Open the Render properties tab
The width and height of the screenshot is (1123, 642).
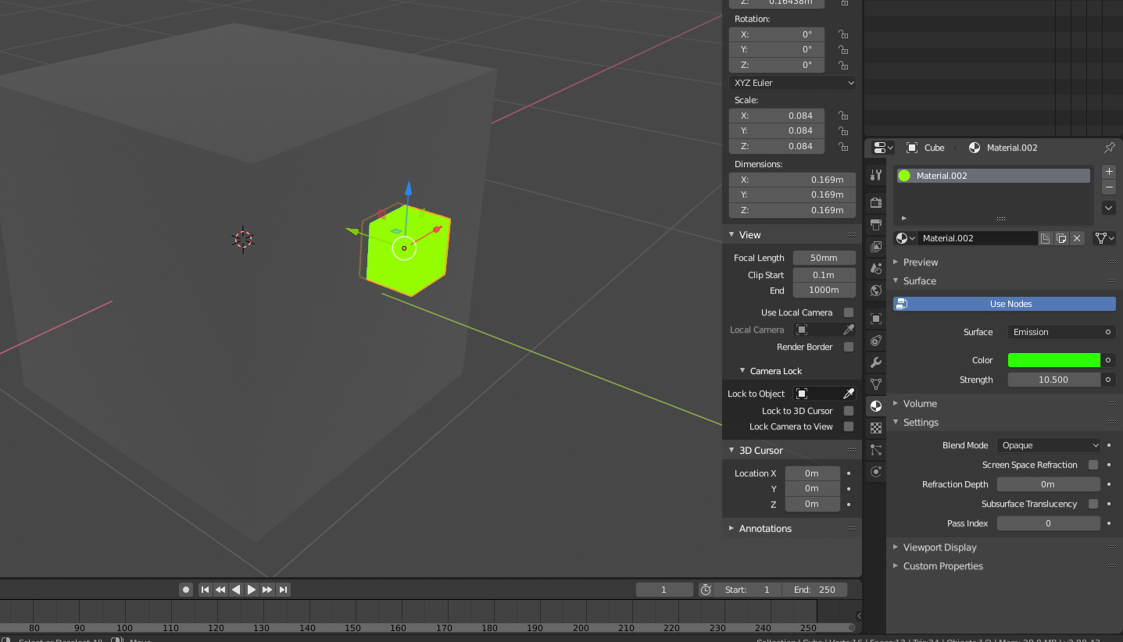pos(875,202)
